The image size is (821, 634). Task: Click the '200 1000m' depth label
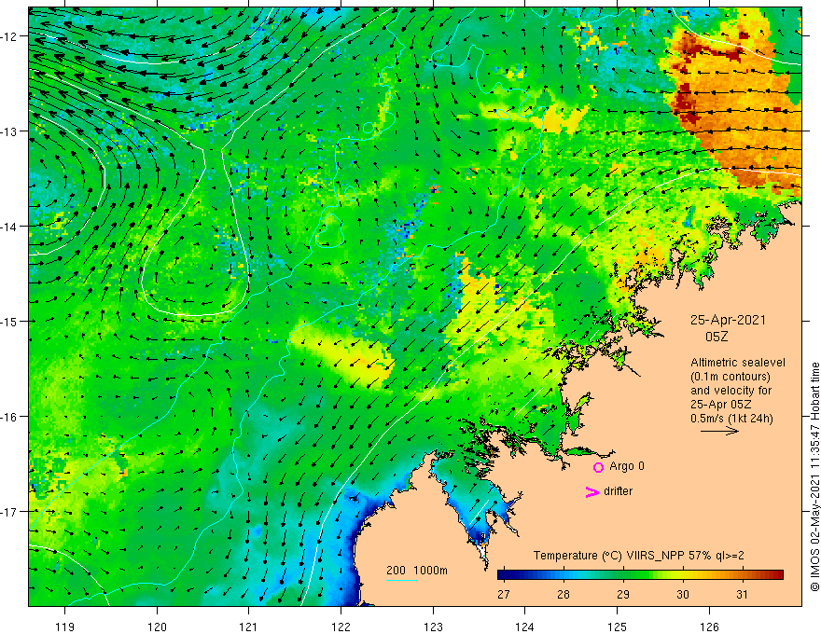tap(417, 571)
